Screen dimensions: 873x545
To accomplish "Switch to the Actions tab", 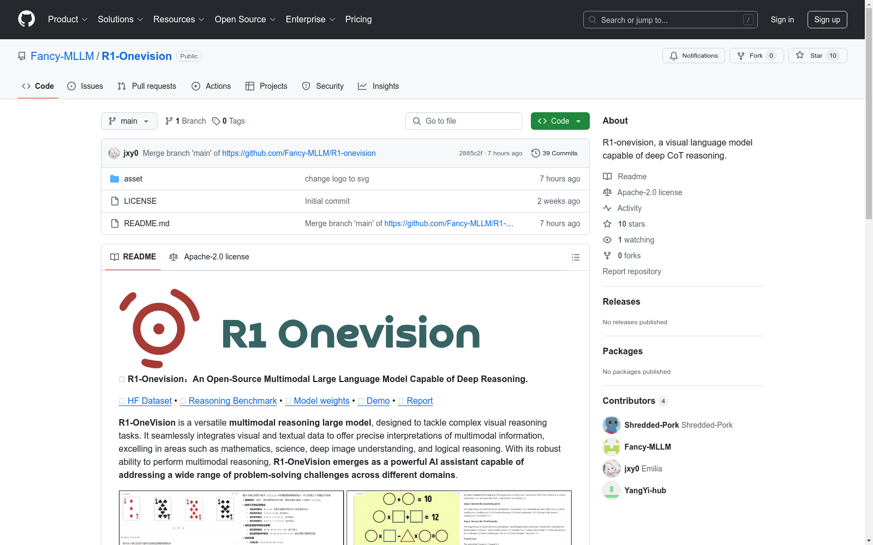I will coord(211,86).
